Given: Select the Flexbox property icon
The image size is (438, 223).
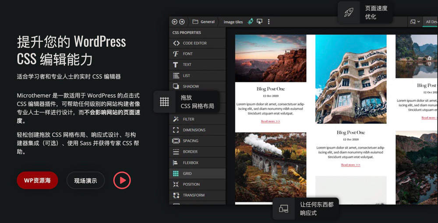Looking at the screenshot, I should 176,163.
